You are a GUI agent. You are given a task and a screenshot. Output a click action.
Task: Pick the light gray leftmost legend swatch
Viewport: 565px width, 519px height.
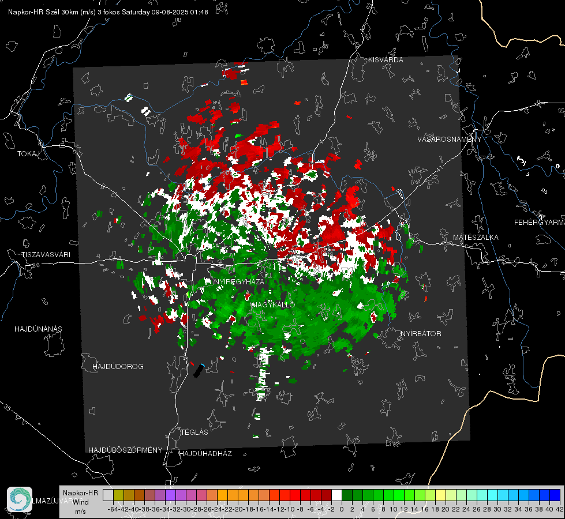pyautogui.click(x=108, y=495)
